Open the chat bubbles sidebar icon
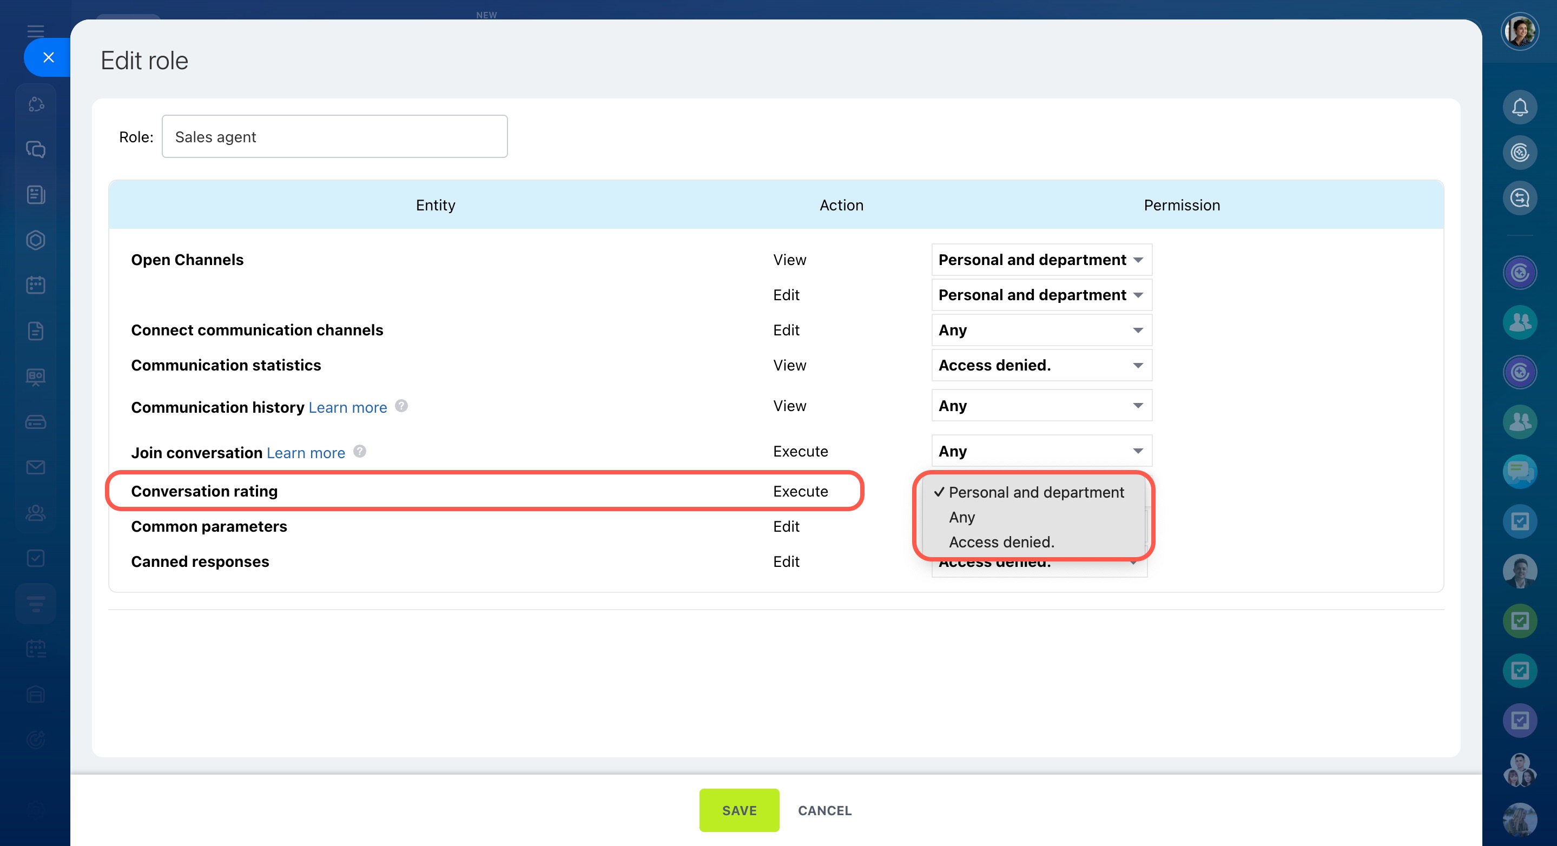1557x846 pixels. pos(36,149)
